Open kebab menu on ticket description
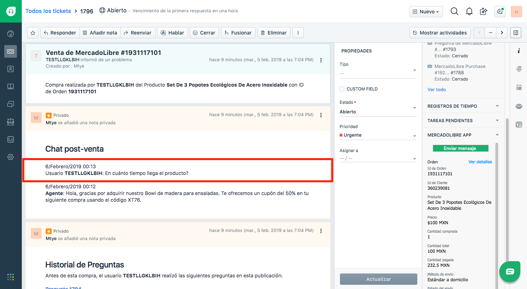The height and width of the screenshot is (289, 527). pyautogui.click(x=321, y=60)
